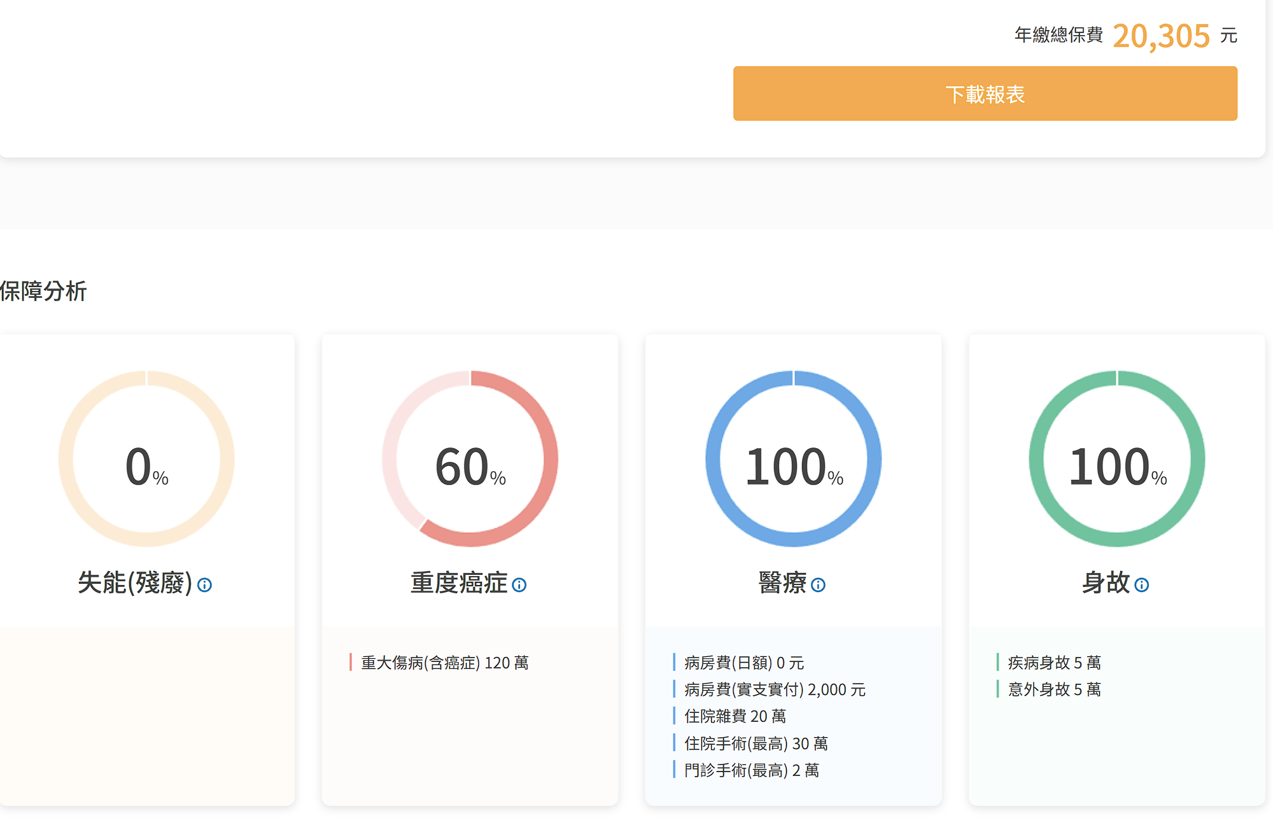The image size is (1273, 818).
Task: Click the 醫療 card title
Action: point(782,582)
